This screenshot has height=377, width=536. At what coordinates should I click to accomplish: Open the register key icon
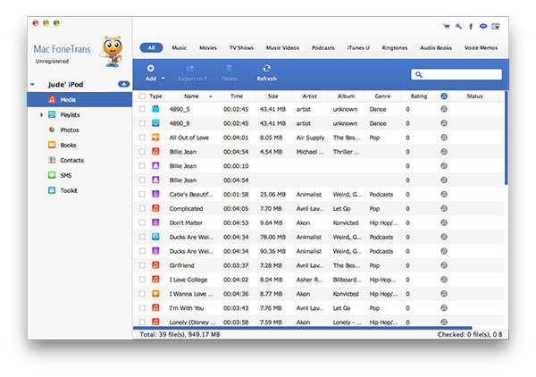click(459, 26)
